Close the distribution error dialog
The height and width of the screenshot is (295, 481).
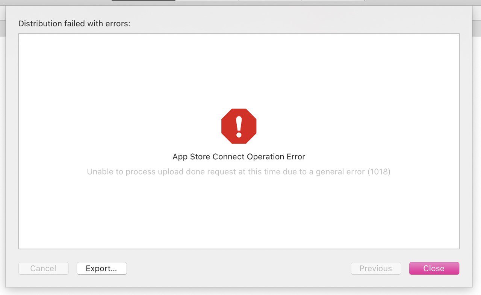(434, 268)
